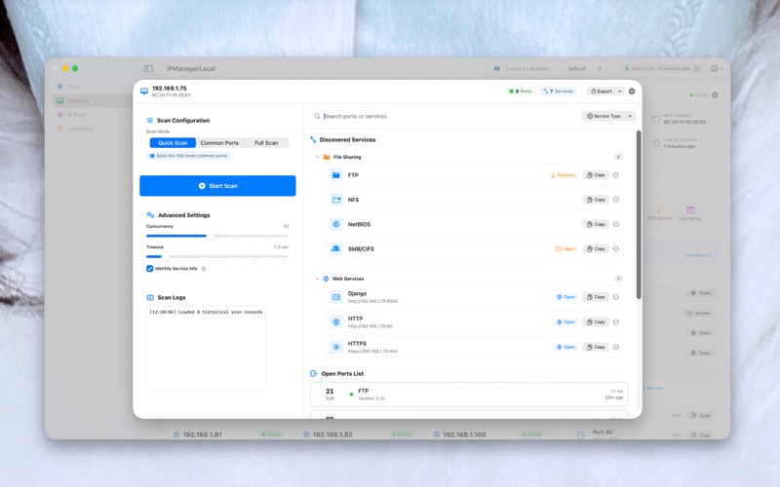Click the Discovered Services header icon
780x487 pixels.
pos(313,139)
